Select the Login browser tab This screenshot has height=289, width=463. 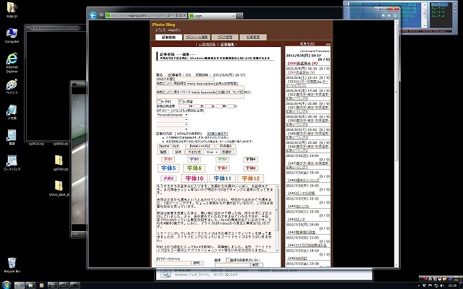pos(212,16)
